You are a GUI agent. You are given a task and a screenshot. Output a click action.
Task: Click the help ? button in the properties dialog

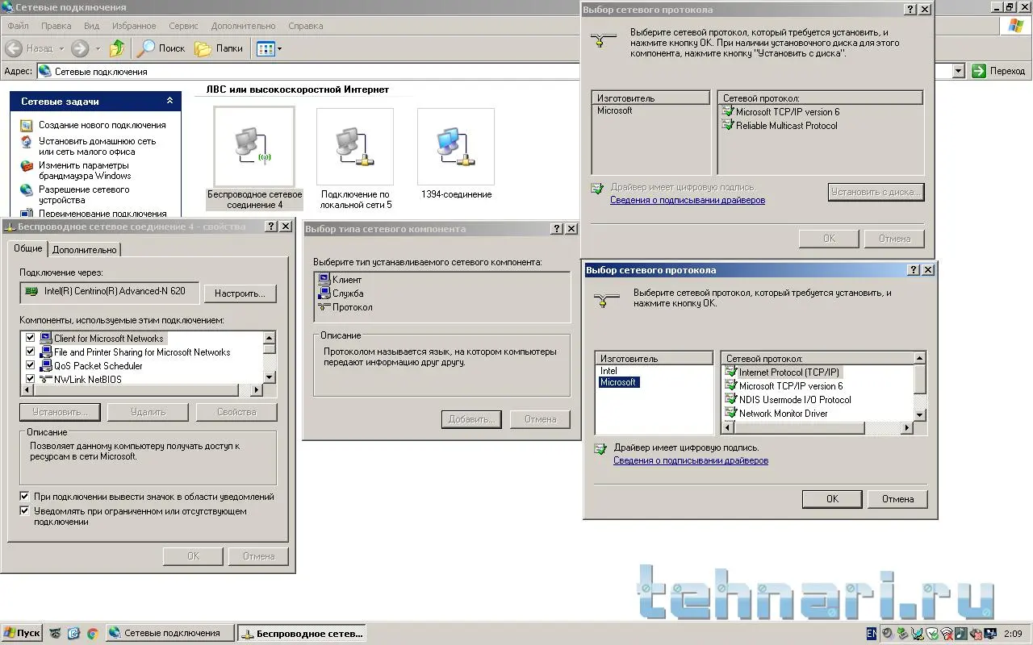click(x=270, y=227)
